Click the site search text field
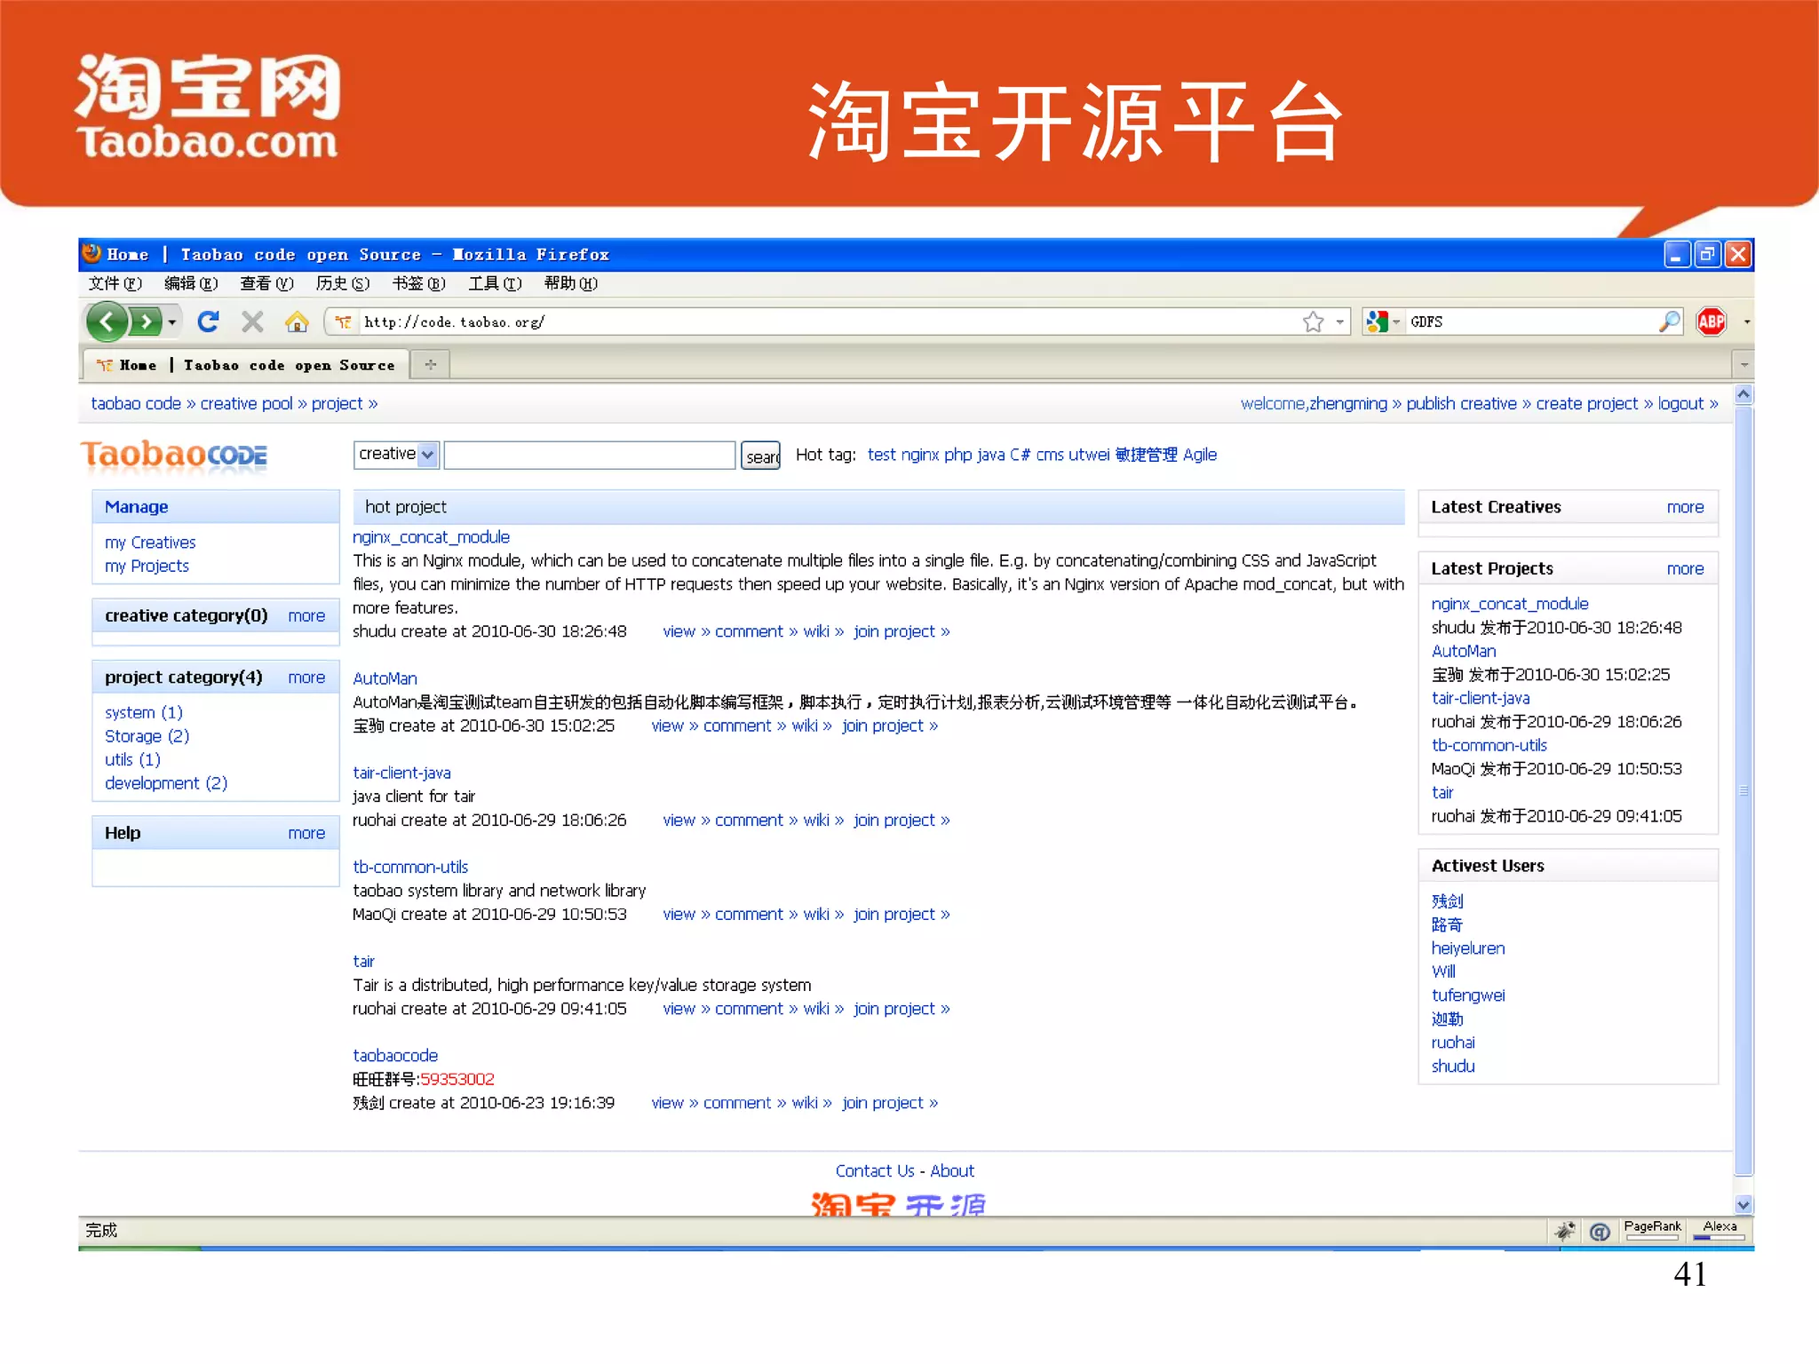1819x1364 pixels. [589, 455]
